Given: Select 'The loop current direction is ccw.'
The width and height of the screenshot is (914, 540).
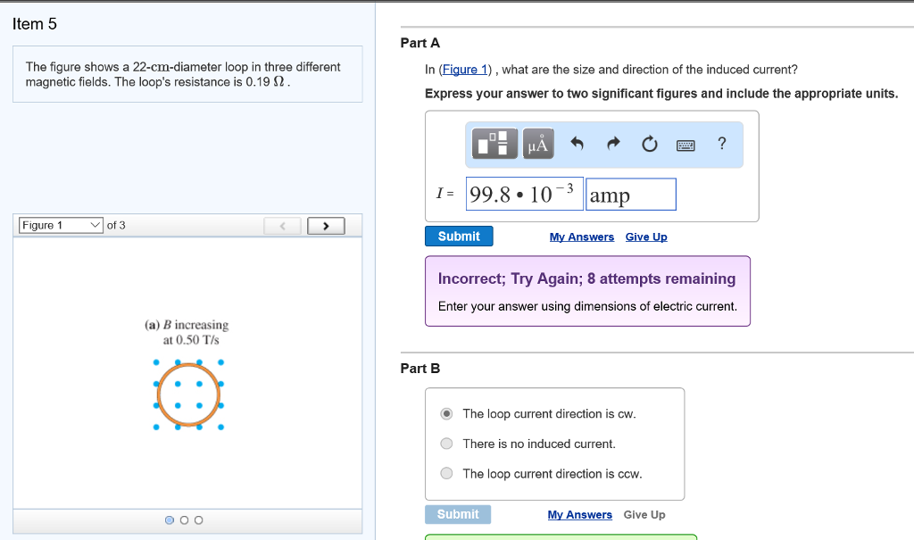Looking at the screenshot, I should tap(445, 473).
